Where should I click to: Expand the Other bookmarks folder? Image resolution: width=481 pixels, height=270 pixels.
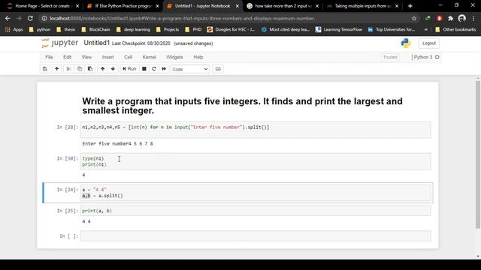tap(455, 30)
